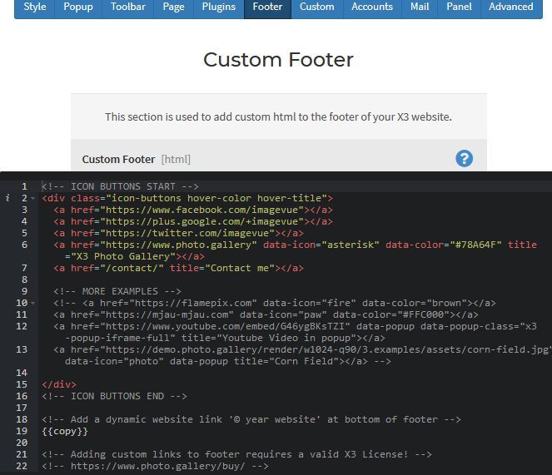Click into the closing </div> tag line

point(59,384)
